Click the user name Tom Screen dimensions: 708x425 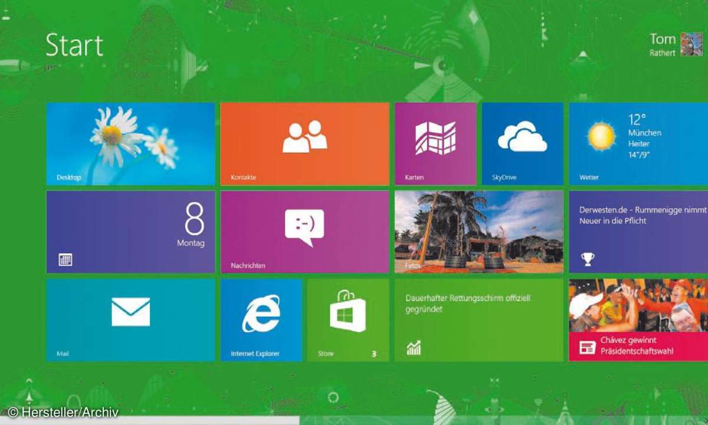click(x=663, y=39)
